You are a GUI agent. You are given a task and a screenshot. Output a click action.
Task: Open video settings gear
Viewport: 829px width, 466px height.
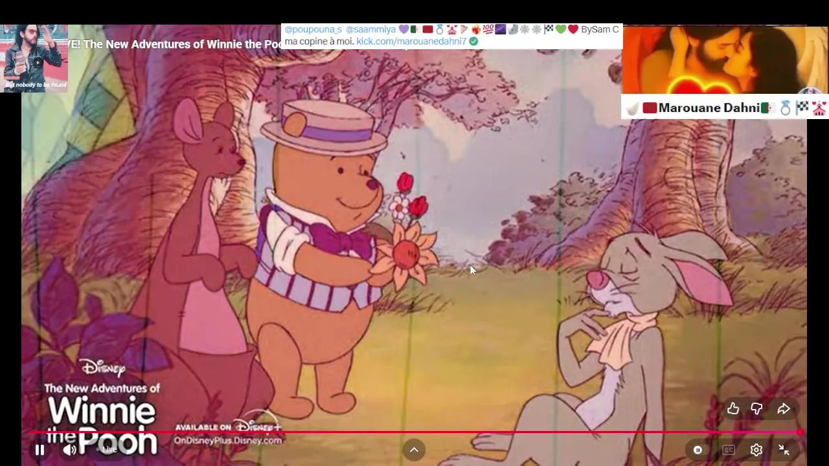756,450
